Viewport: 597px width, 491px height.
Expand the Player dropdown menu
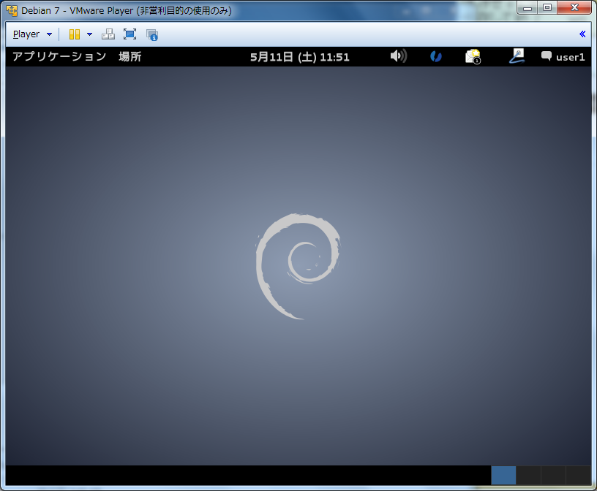pyautogui.click(x=32, y=34)
